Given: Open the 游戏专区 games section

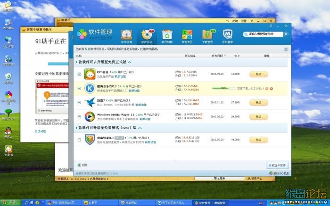Looking at the screenshot, I should click(x=187, y=36).
